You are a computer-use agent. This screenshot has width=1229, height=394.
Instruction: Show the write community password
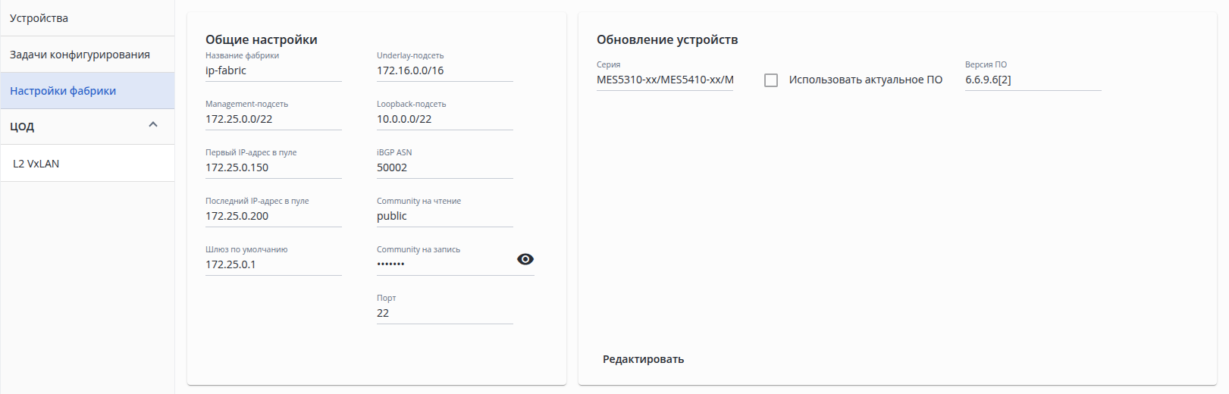525,259
